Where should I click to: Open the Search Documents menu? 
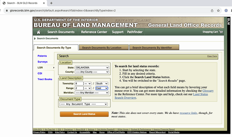[61, 32]
